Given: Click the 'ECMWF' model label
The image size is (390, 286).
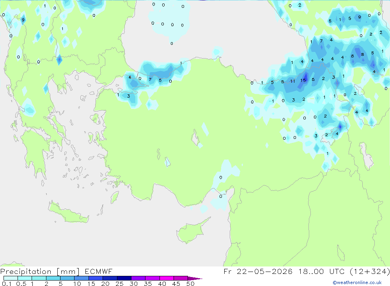Looking at the screenshot, I should (x=99, y=271).
